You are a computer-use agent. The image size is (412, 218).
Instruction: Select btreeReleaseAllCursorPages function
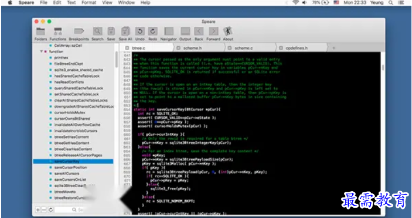tap(78, 155)
